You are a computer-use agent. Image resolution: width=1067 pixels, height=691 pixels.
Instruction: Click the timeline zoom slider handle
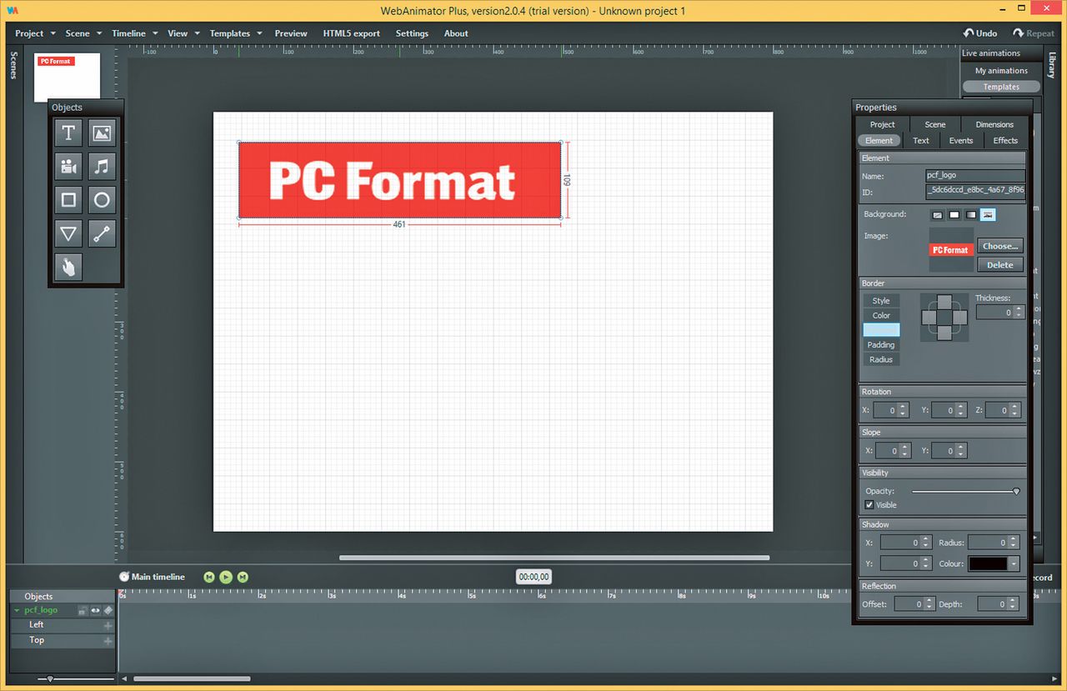pyautogui.click(x=50, y=679)
